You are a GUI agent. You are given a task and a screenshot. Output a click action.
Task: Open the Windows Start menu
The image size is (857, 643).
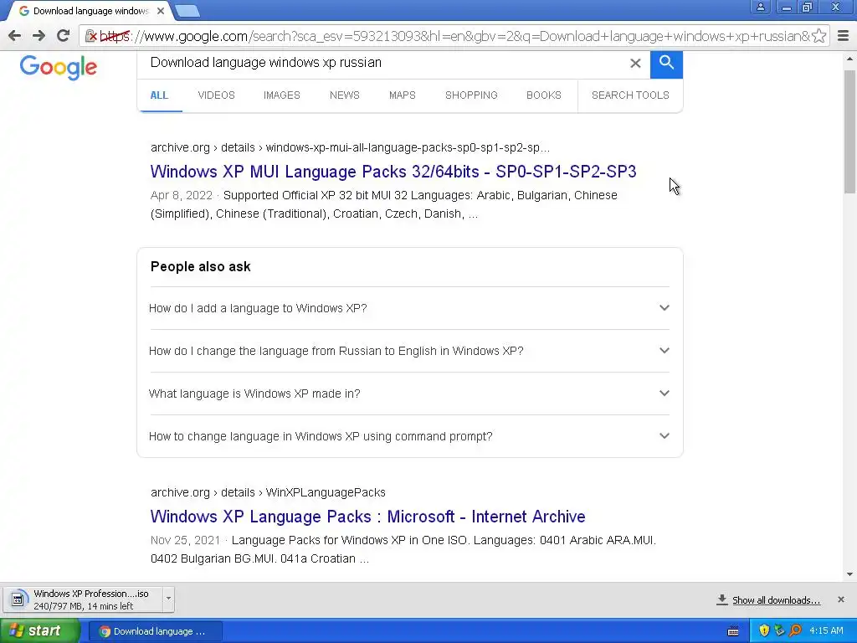39,631
